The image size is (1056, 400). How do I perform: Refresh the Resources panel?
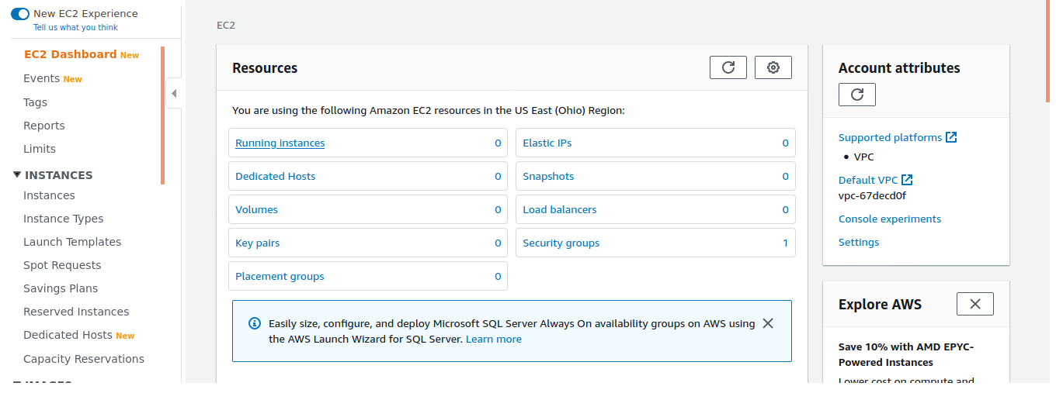(x=728, y=67)
